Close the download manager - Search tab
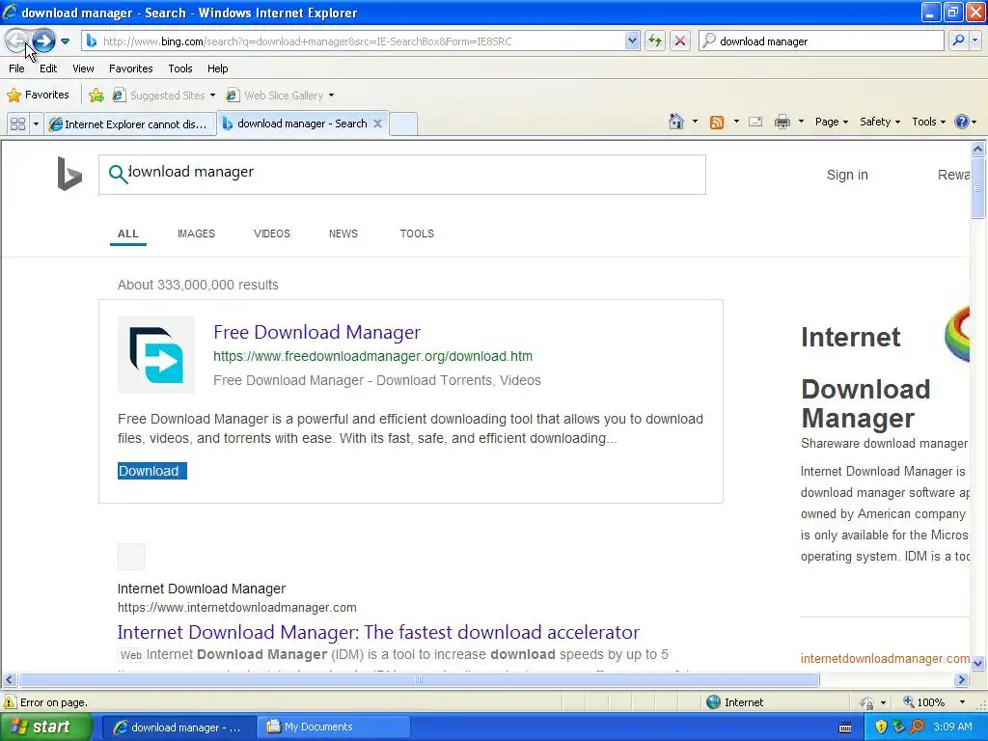Image resolution: width=988 pixels, height=741 pixels. pyautogui.click(x=377, y=123)
